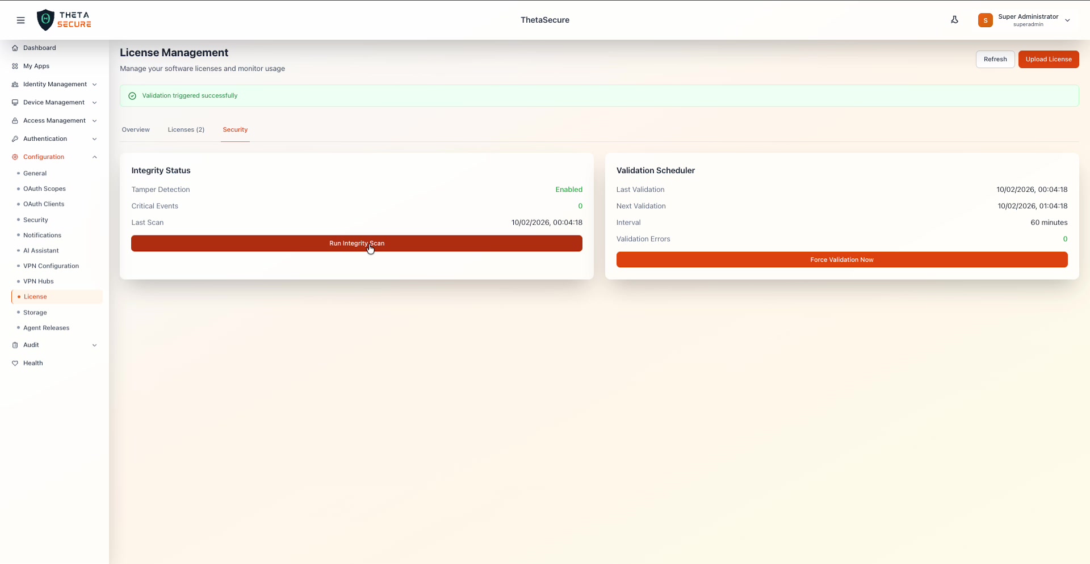Expand the Audit menu chevron
This screenshot has height=564, width=1090.
point(94,345)
